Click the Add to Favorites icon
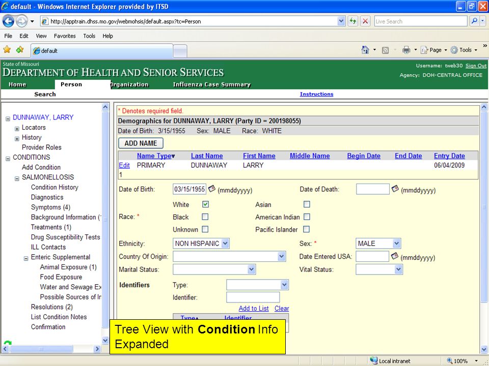Screen dimensions: 489x366 tap(20, 50)
